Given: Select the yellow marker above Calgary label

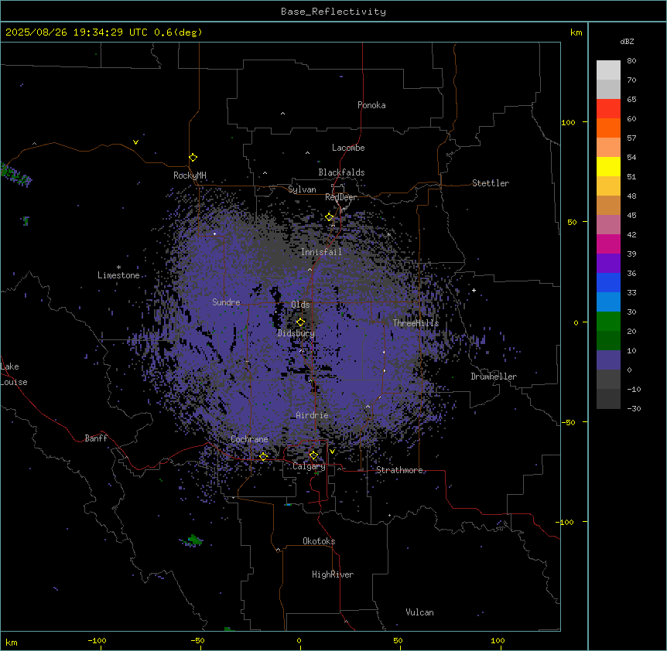Looking at the screenshot, I should tap(313, 455).
